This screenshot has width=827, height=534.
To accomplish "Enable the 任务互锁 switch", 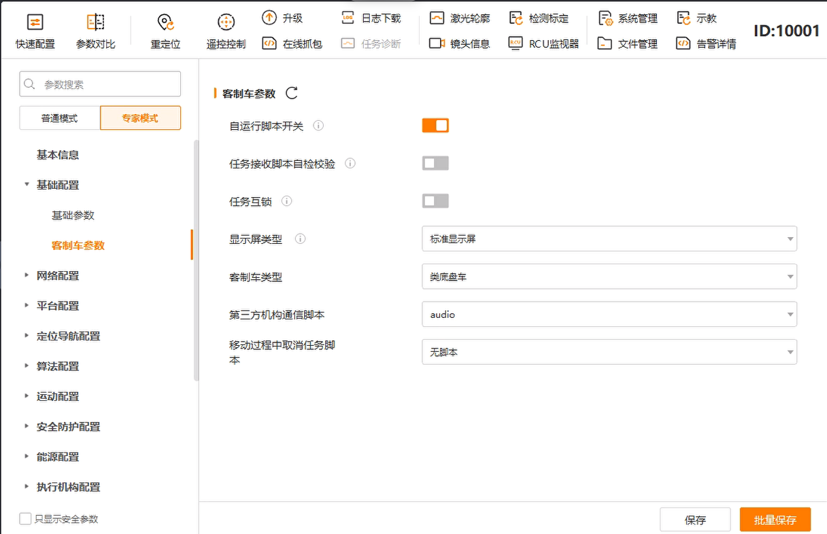I will (x=435, y=201).
